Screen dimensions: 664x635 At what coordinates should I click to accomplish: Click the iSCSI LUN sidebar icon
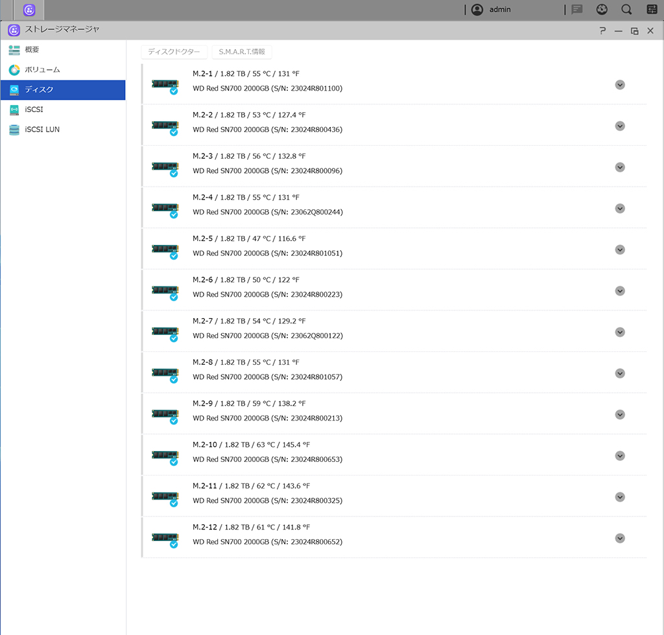(x=14, y=130)
